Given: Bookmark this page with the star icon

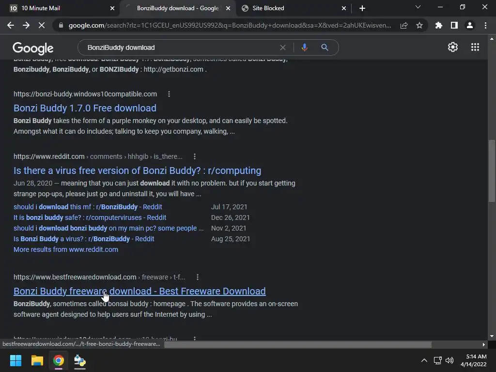Looking at the screenshot, I should click(419, 25).
